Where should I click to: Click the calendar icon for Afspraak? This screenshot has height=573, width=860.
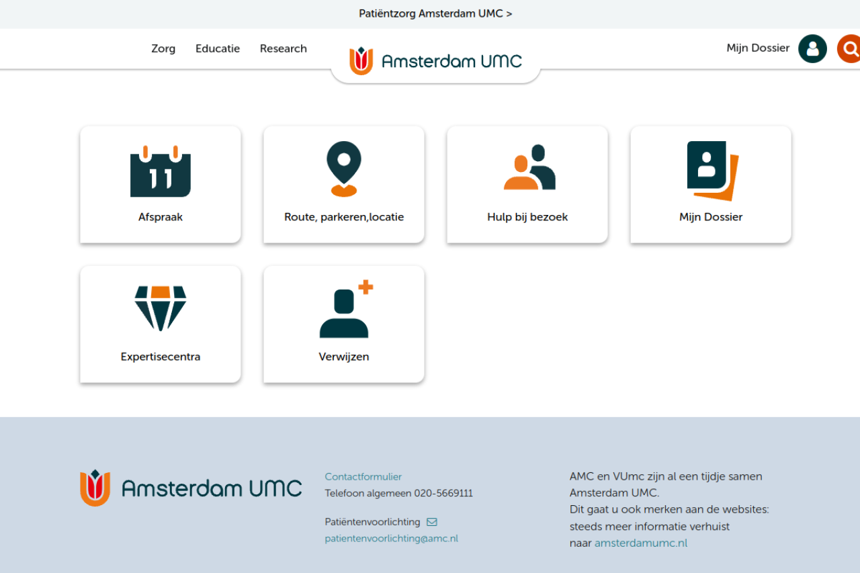click(160, 171)
